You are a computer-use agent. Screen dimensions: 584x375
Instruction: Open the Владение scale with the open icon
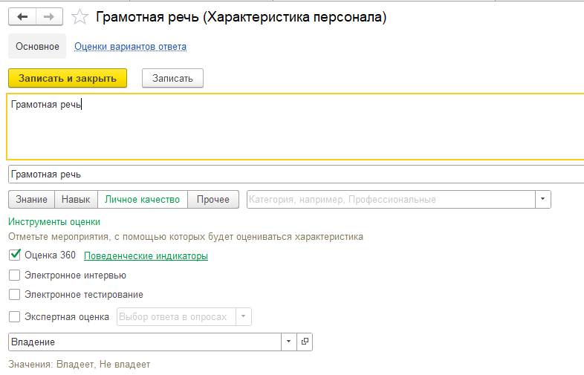(x=305, y=342)
